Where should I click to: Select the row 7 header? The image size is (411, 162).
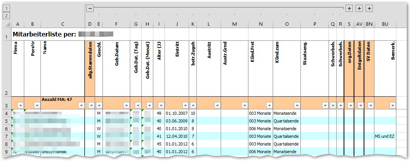point(6,136)
